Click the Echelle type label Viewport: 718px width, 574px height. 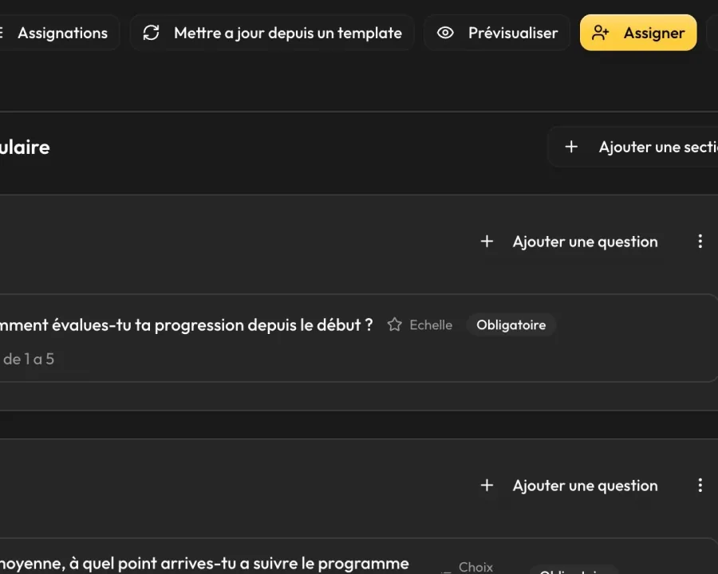pyautogui.click(x=431, y=325)
